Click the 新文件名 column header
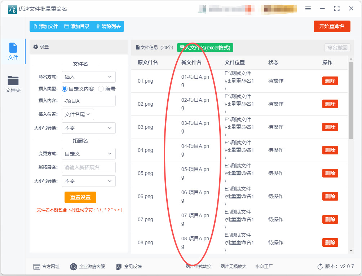 (x=191, y=62)
